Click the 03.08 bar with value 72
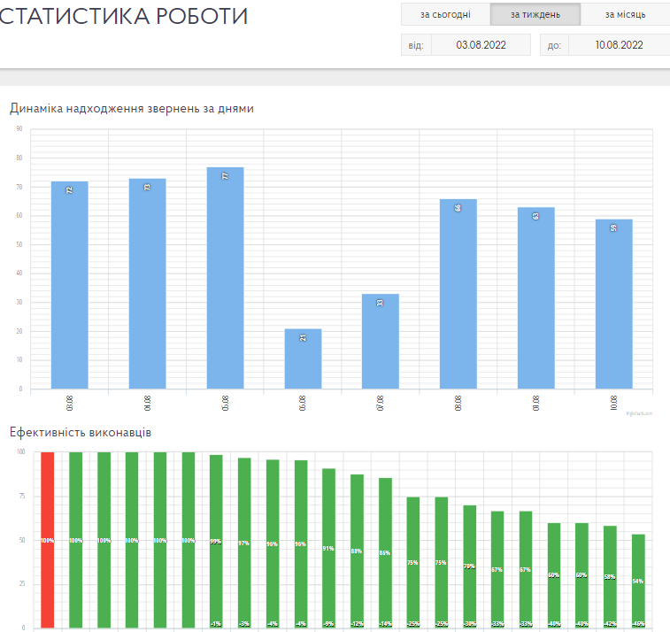 click(70, 285)
